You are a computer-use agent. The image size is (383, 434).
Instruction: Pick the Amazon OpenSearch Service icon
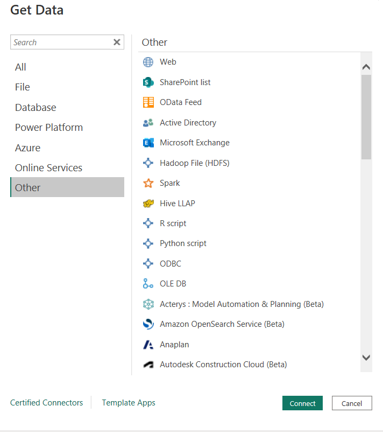coord(148,324)
